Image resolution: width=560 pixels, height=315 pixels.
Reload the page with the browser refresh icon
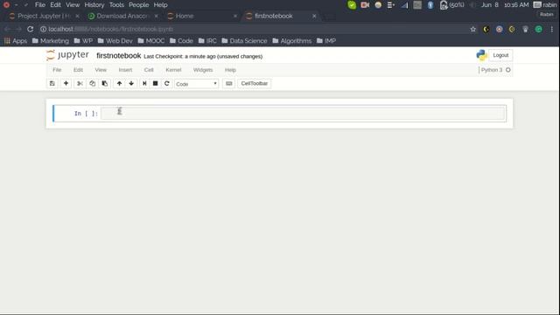click(x=30, y=29)
